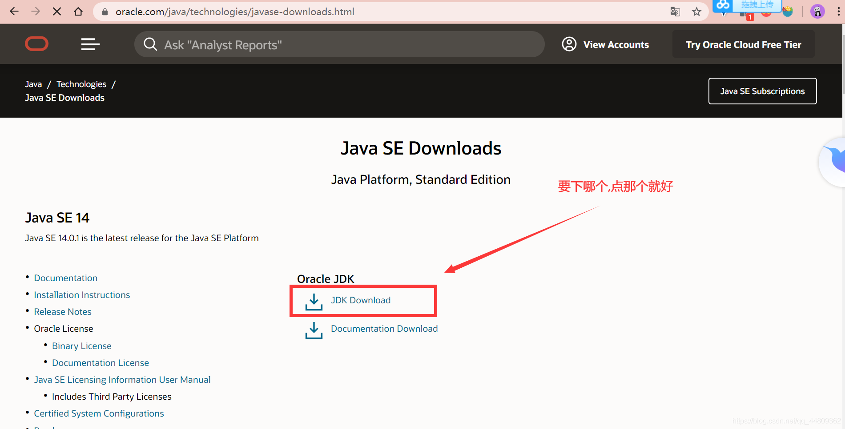This screenshot has width=845, height=429.
Task: Stop loading with the X button
Action: [x=57, y=12]
